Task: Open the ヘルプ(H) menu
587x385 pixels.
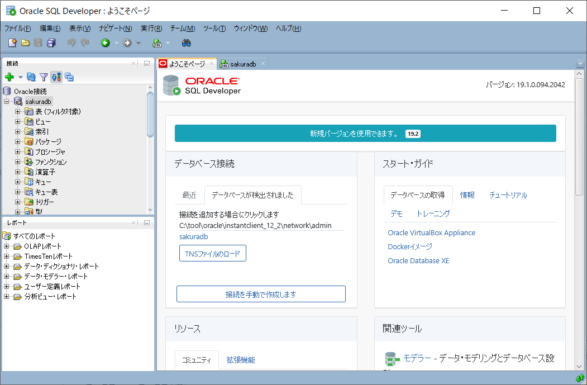Action: (288, 28)
